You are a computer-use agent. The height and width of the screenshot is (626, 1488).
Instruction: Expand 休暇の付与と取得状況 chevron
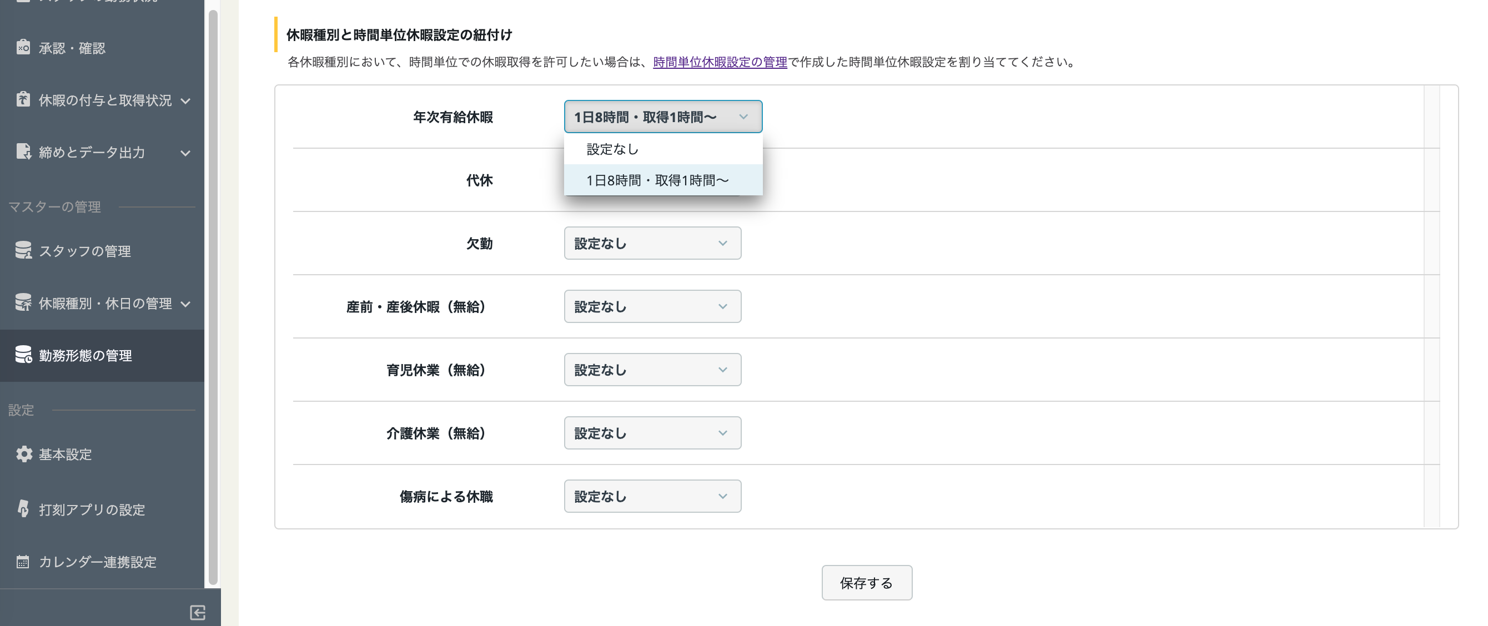(185, 101)
